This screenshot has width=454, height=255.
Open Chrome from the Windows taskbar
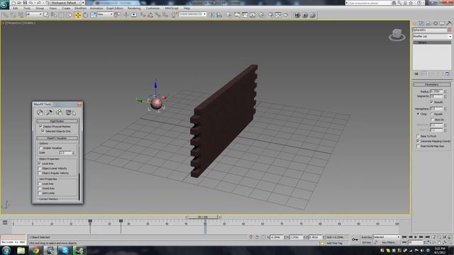(x=36, y=250)
